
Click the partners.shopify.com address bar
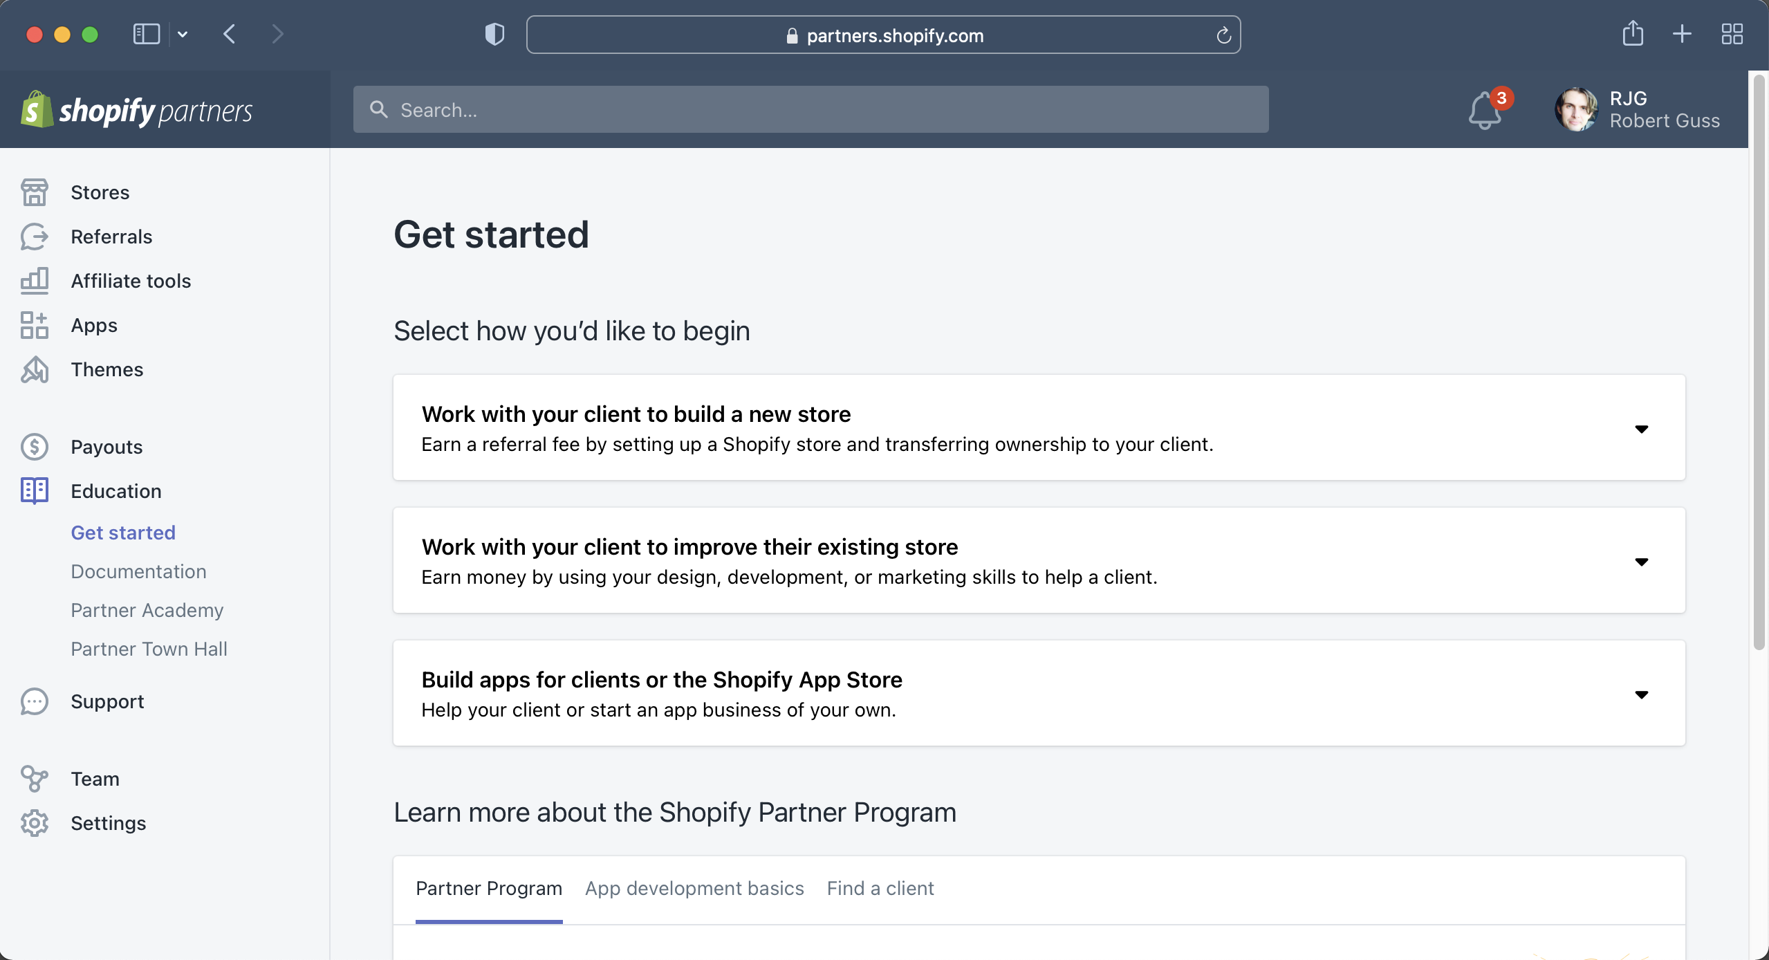pyautogui.click(x=883, y=35)
